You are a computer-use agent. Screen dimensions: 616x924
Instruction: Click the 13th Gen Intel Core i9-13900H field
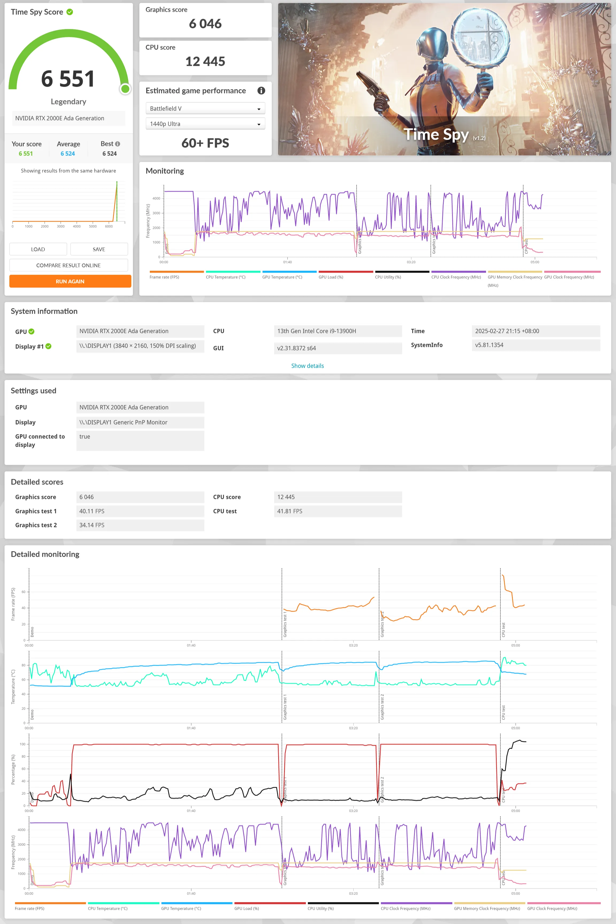click(x=338, y=331)
